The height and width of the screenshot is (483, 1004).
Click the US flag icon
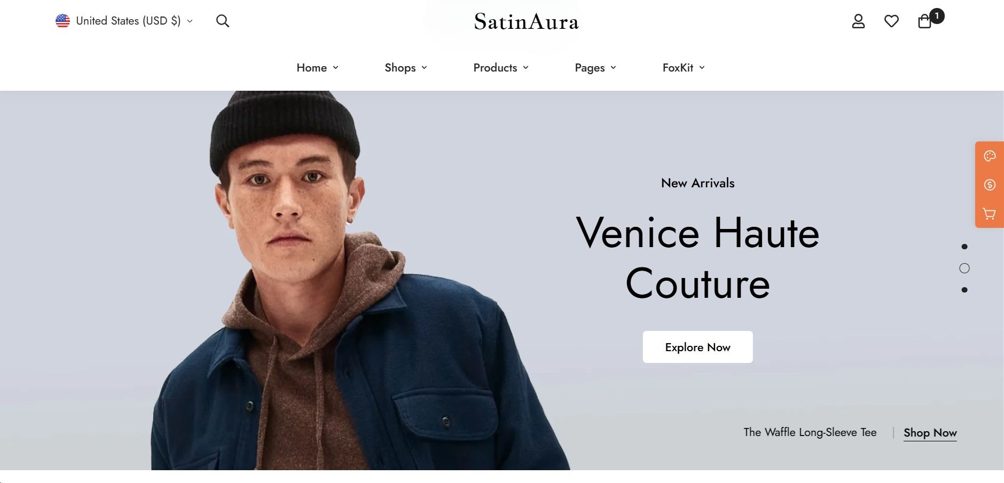click(x=62, y=21)
